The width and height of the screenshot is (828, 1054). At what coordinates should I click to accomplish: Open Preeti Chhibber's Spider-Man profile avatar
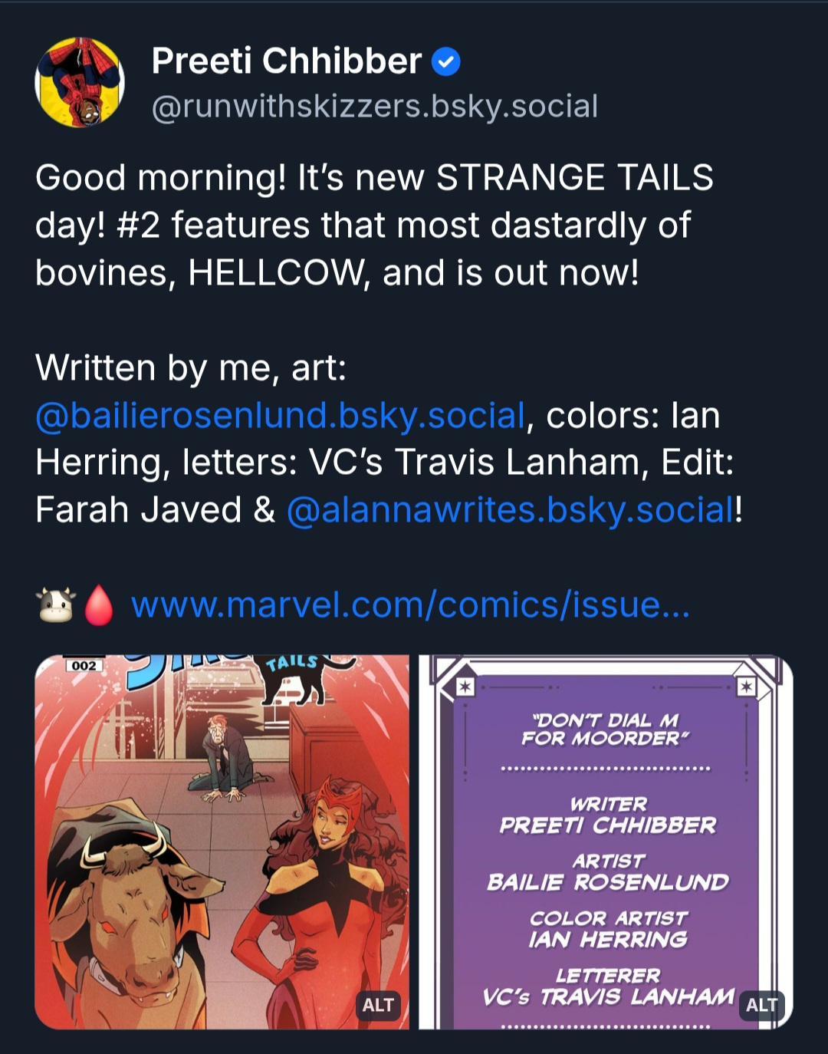[x=80, y=82]
